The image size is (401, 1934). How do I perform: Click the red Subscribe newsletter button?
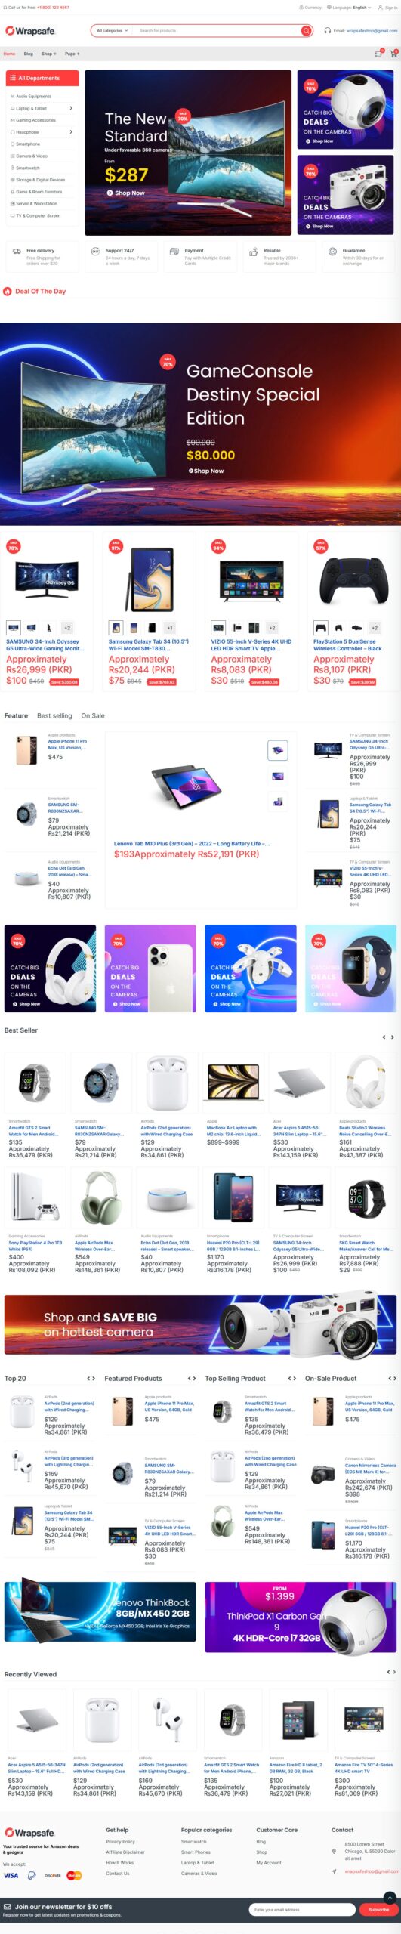click(378, 1909)
